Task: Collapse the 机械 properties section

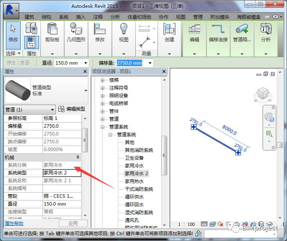Action: 78,157
